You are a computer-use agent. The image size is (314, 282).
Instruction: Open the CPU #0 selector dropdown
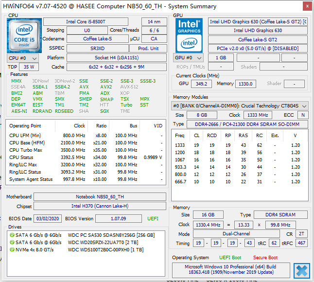tap(23, 58)
